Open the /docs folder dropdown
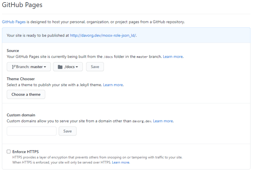 point(68,67)
